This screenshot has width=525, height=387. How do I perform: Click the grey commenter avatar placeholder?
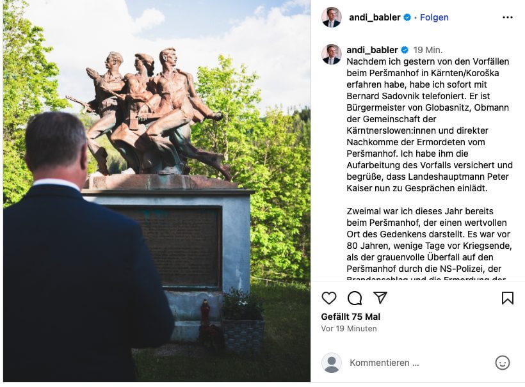tap(332, 363)
